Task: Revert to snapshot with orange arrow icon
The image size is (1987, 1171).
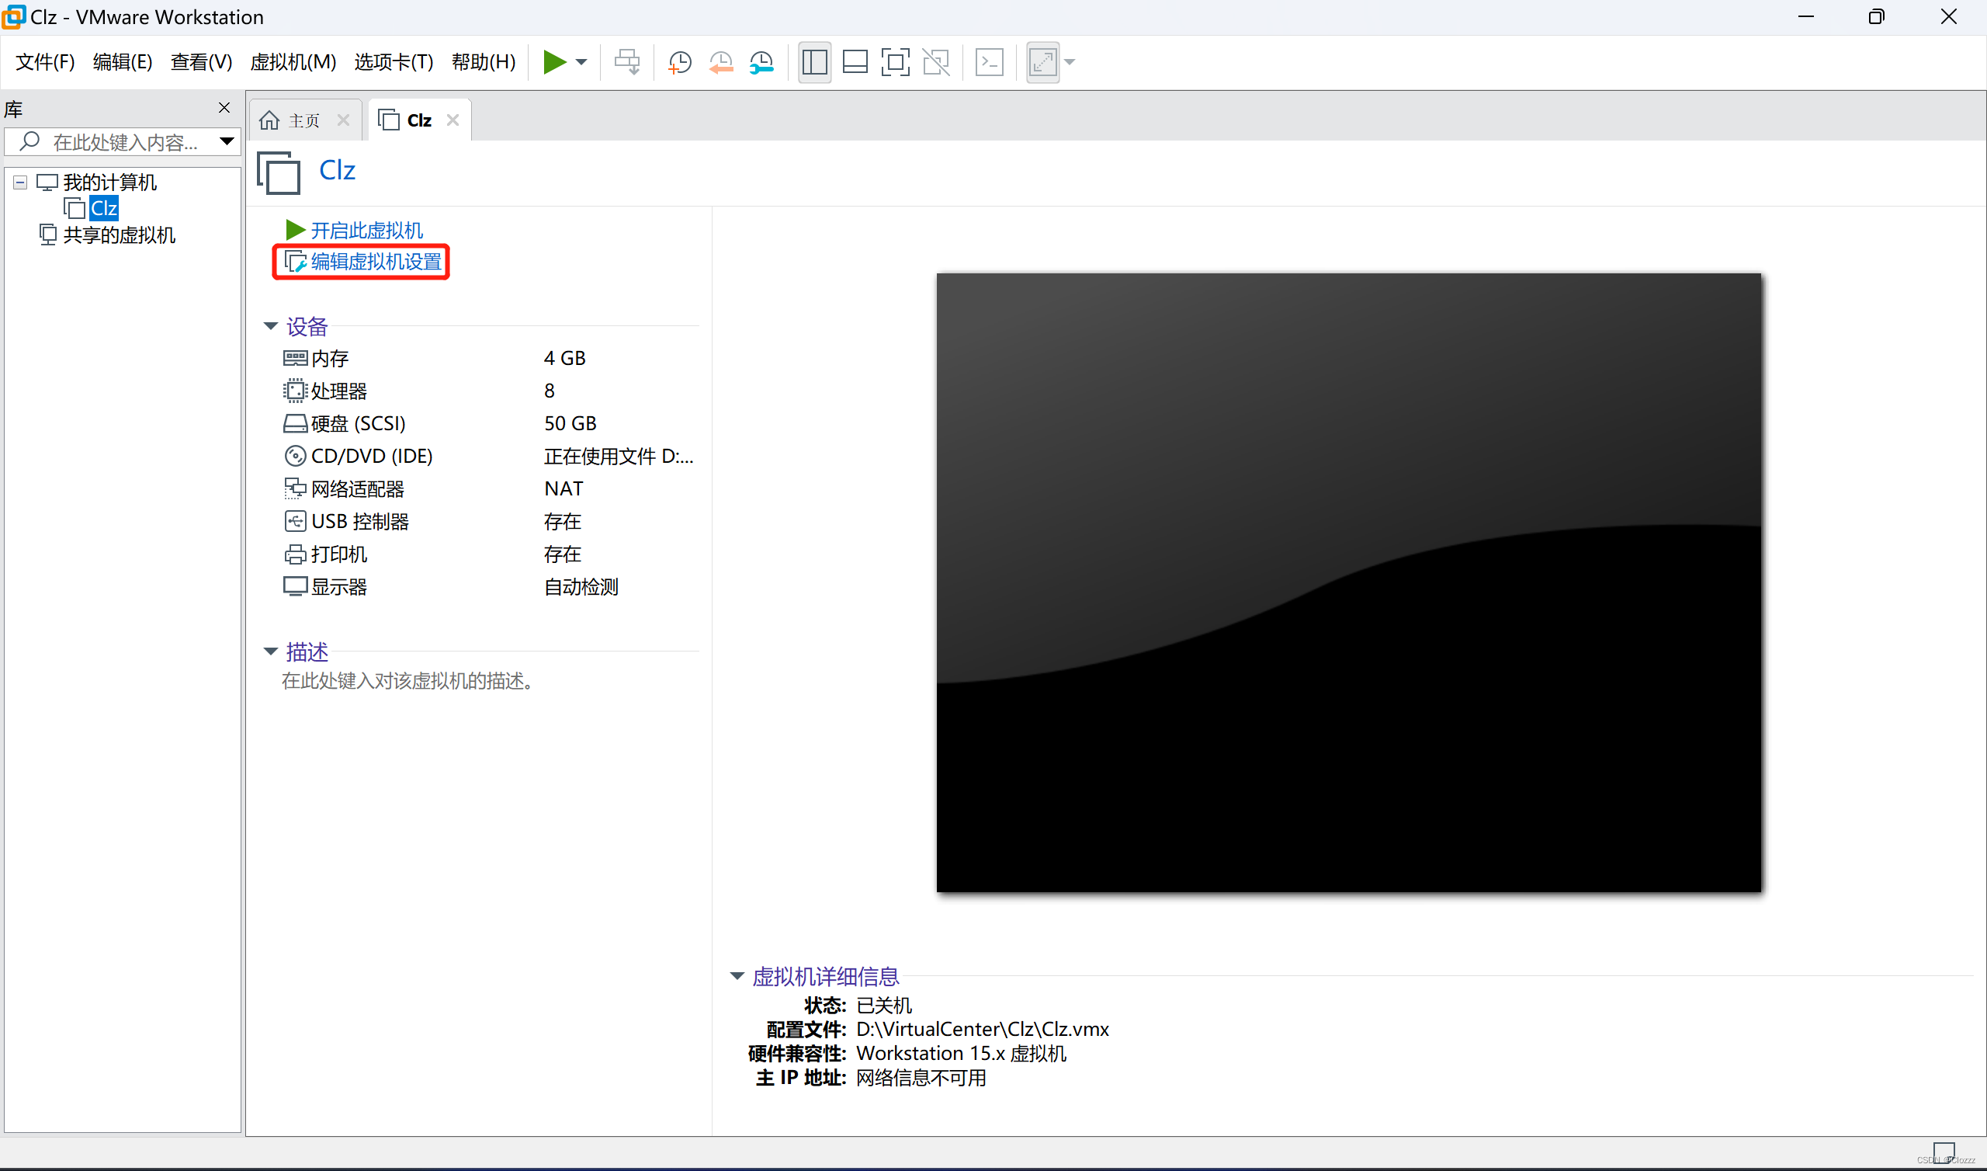Action: pos(721,61)
